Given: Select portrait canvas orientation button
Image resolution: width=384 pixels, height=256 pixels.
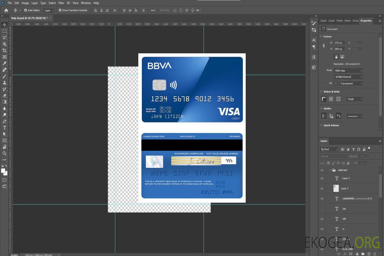Looking at the screenshot, I should click(336, 57).
